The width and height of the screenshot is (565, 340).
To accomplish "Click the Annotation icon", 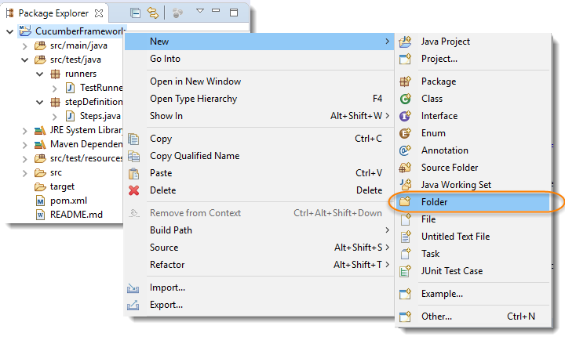I will (x=406, y=150).
